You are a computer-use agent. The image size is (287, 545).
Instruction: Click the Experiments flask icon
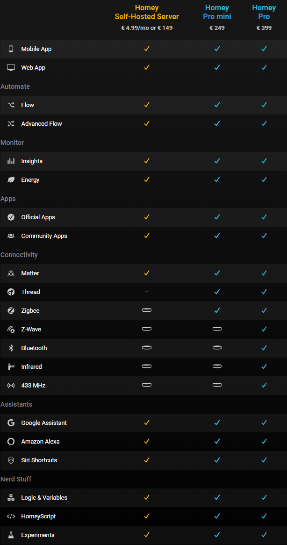[x=11, y=535]
